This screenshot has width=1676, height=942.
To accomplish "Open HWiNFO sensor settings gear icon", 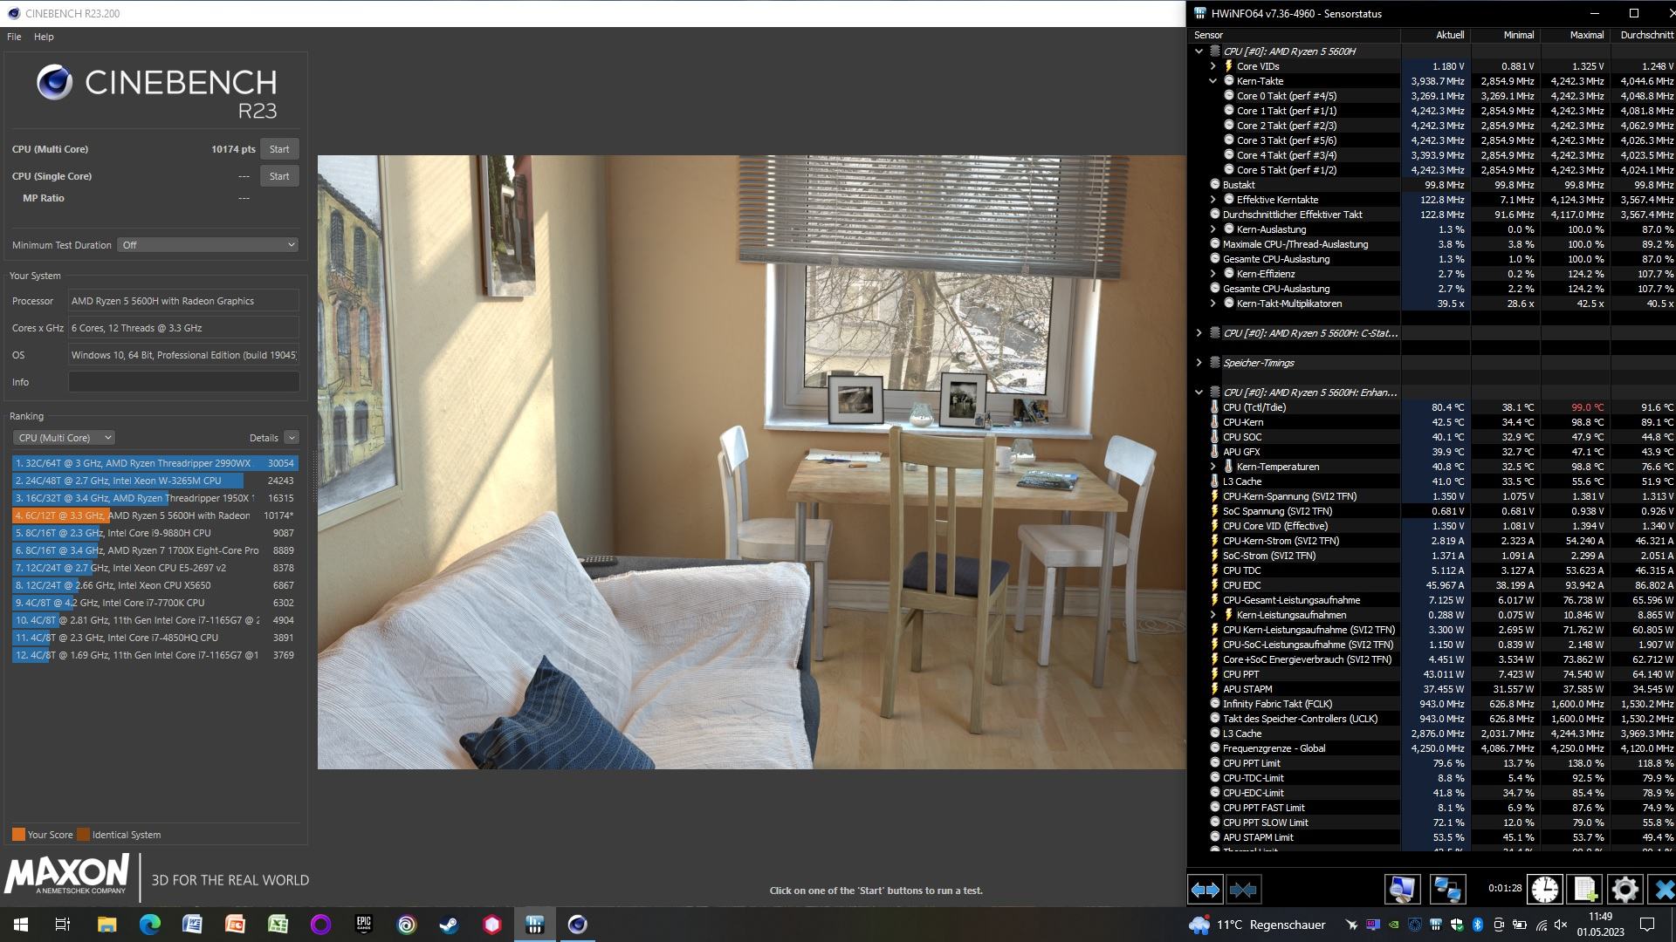I will tap(1624, 890).
